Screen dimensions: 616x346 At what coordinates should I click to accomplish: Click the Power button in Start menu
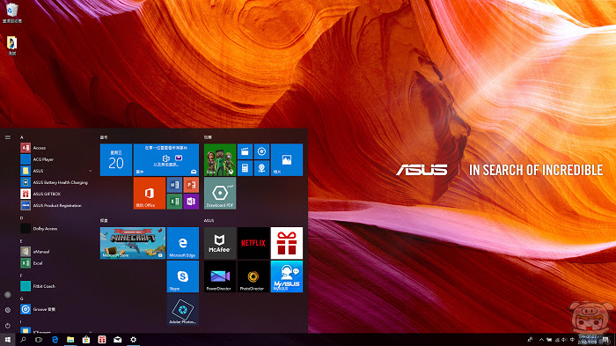tap(7, 326)
